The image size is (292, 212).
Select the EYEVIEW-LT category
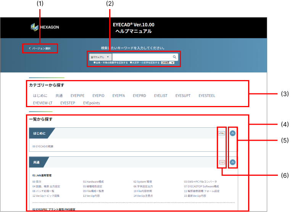click(43, 103)
